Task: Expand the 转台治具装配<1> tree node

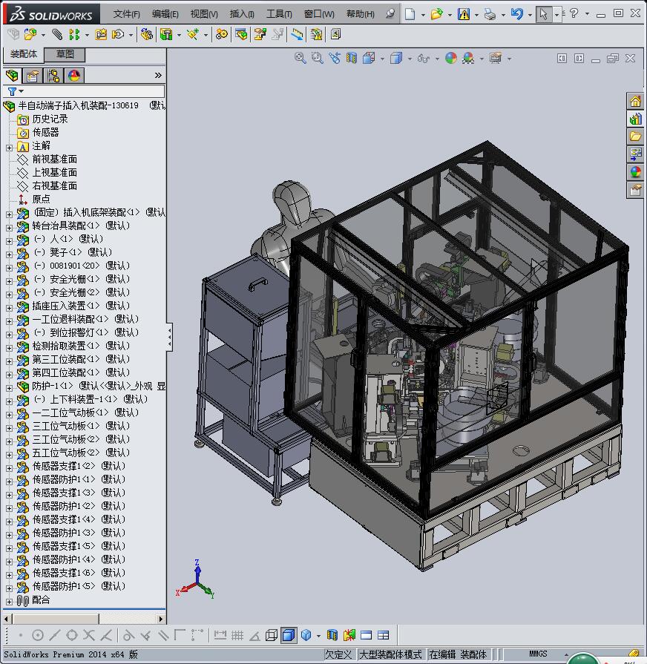Action: (x=9, y=226)
